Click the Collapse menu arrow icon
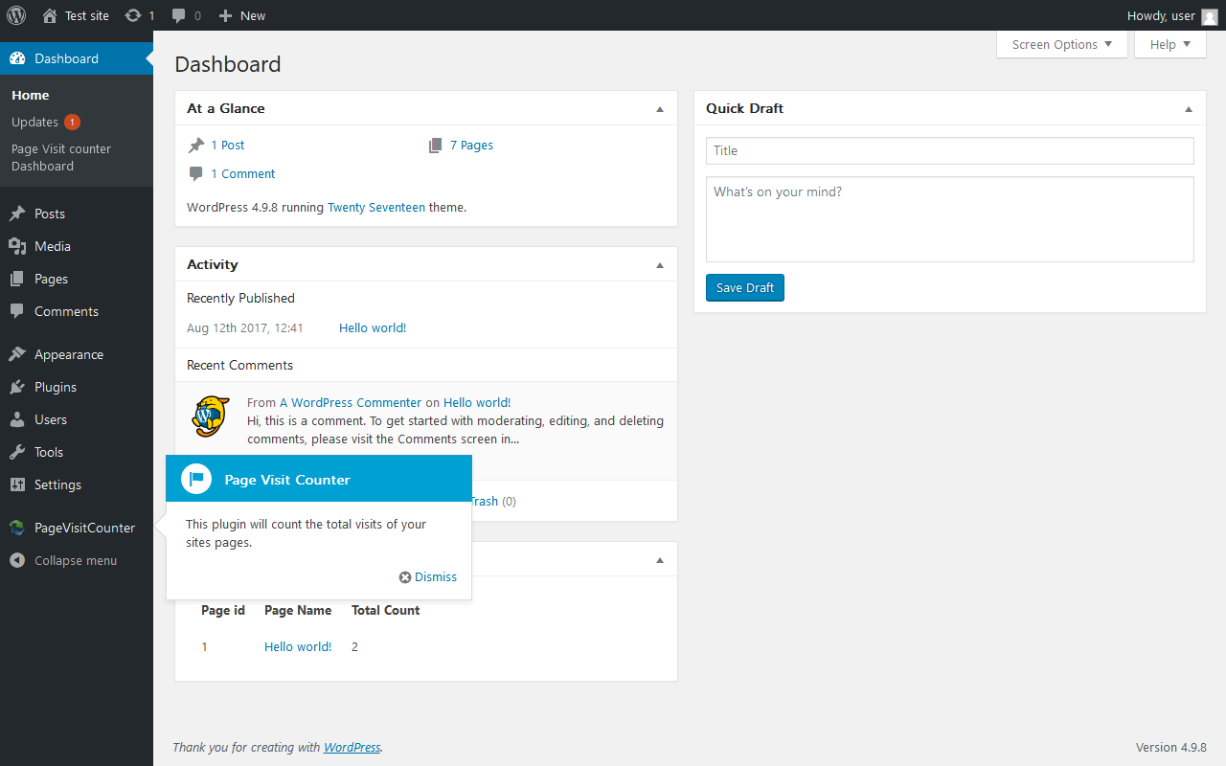Image resolution: width=1226 pixels, height=766 pixels. (17, 560)
